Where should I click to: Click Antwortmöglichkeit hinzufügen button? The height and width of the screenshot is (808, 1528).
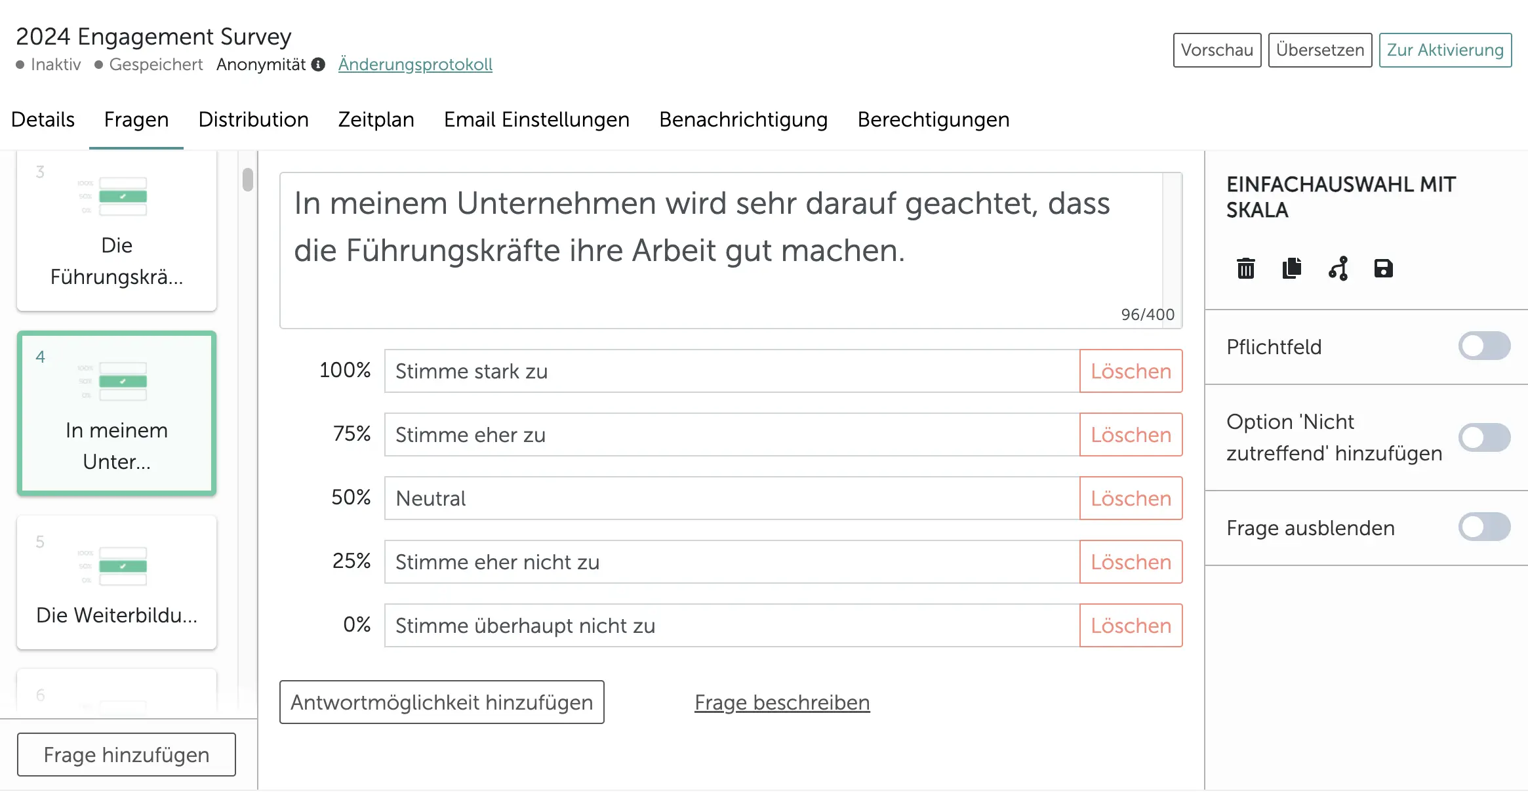click(x=441, y=702)
